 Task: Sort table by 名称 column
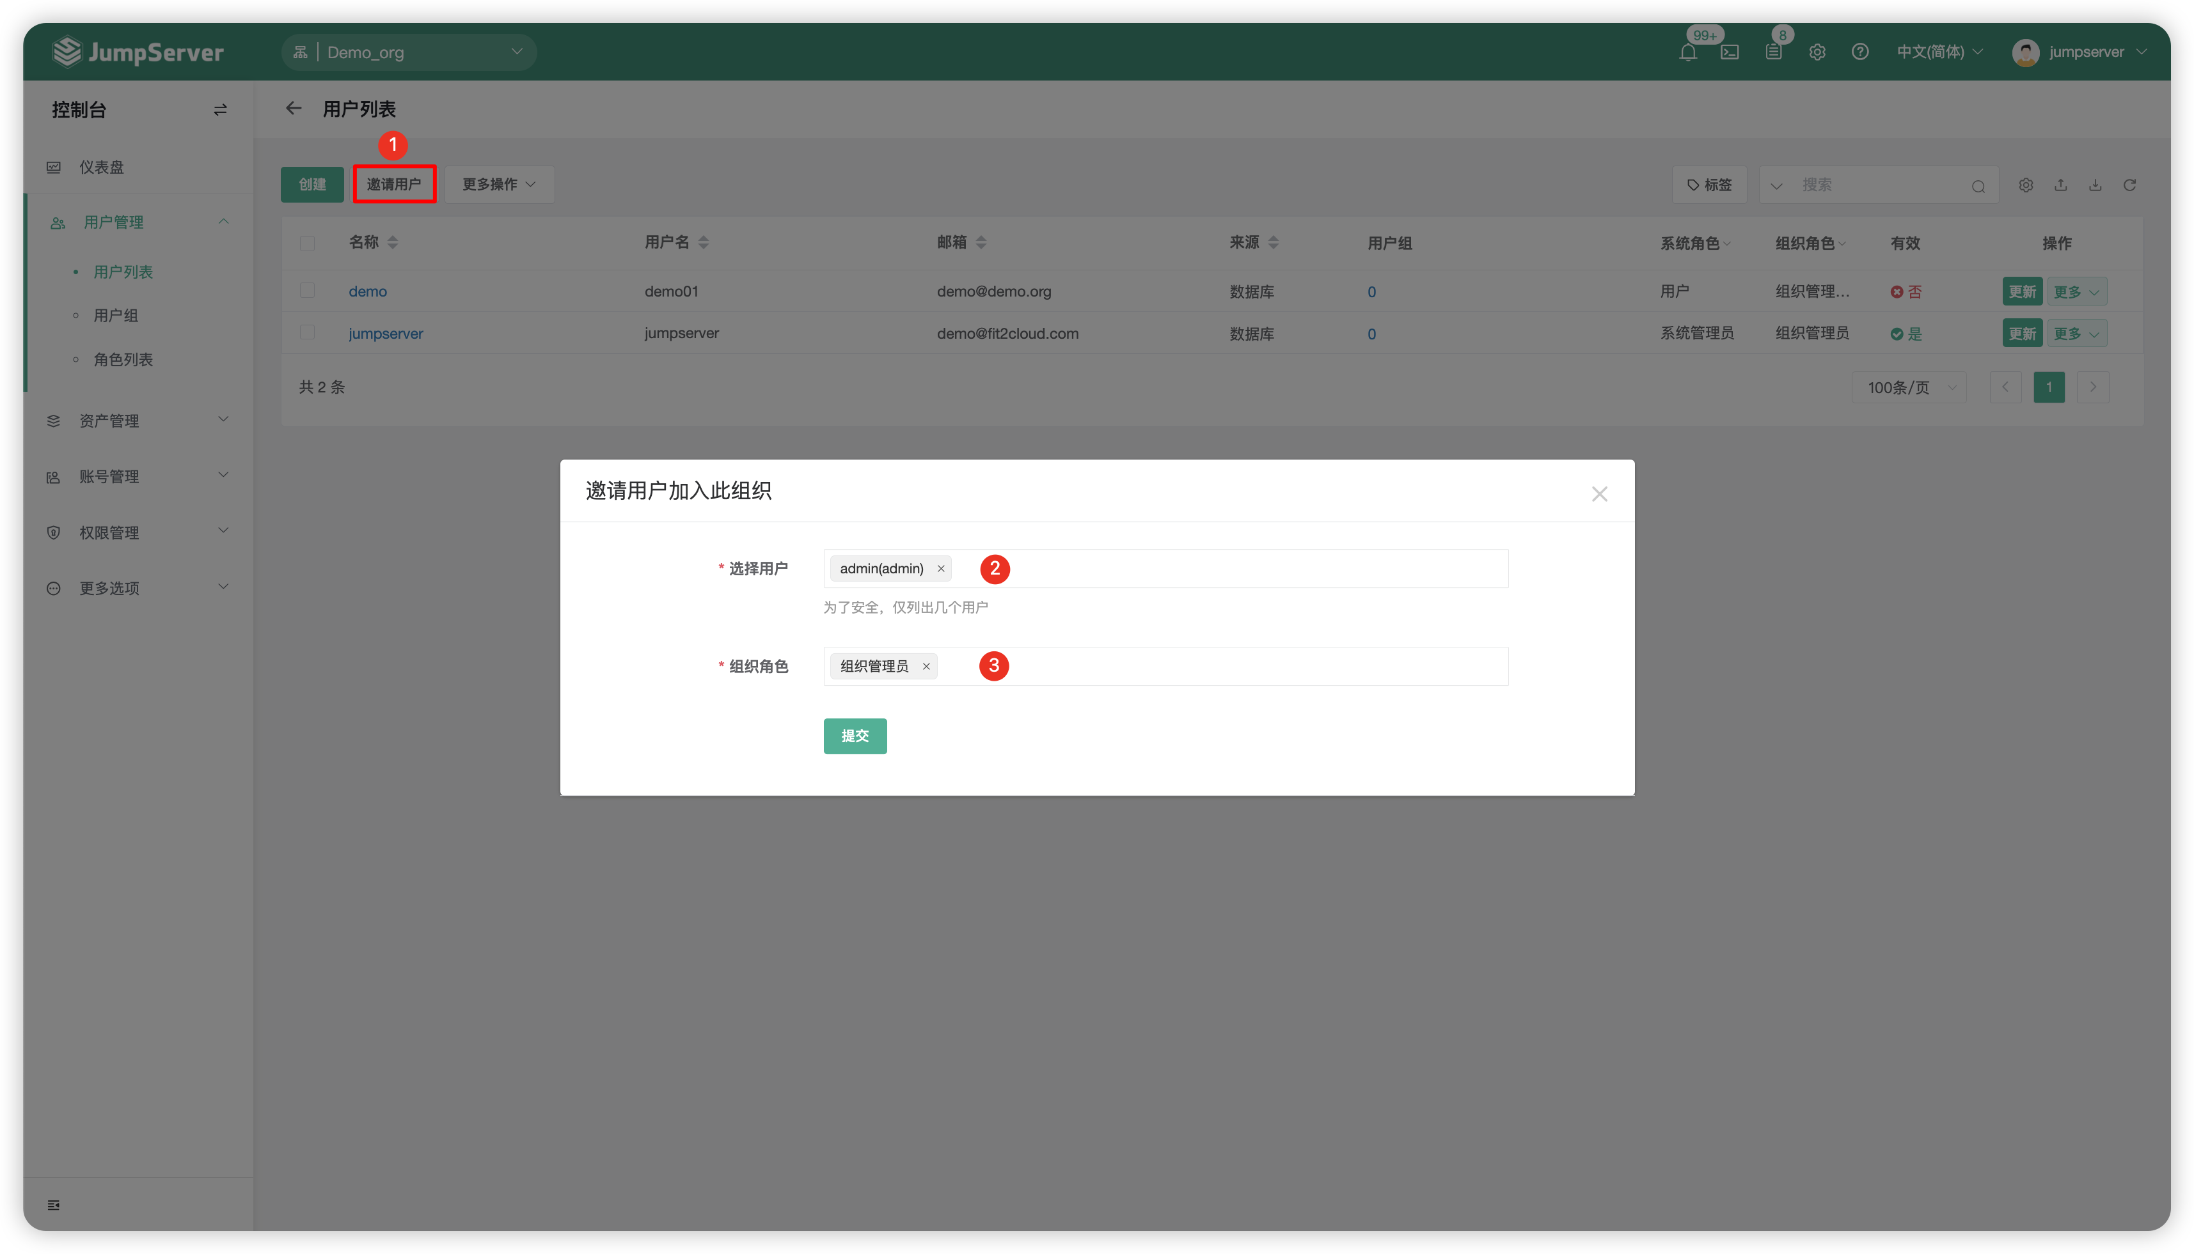(x=393, y=243)
